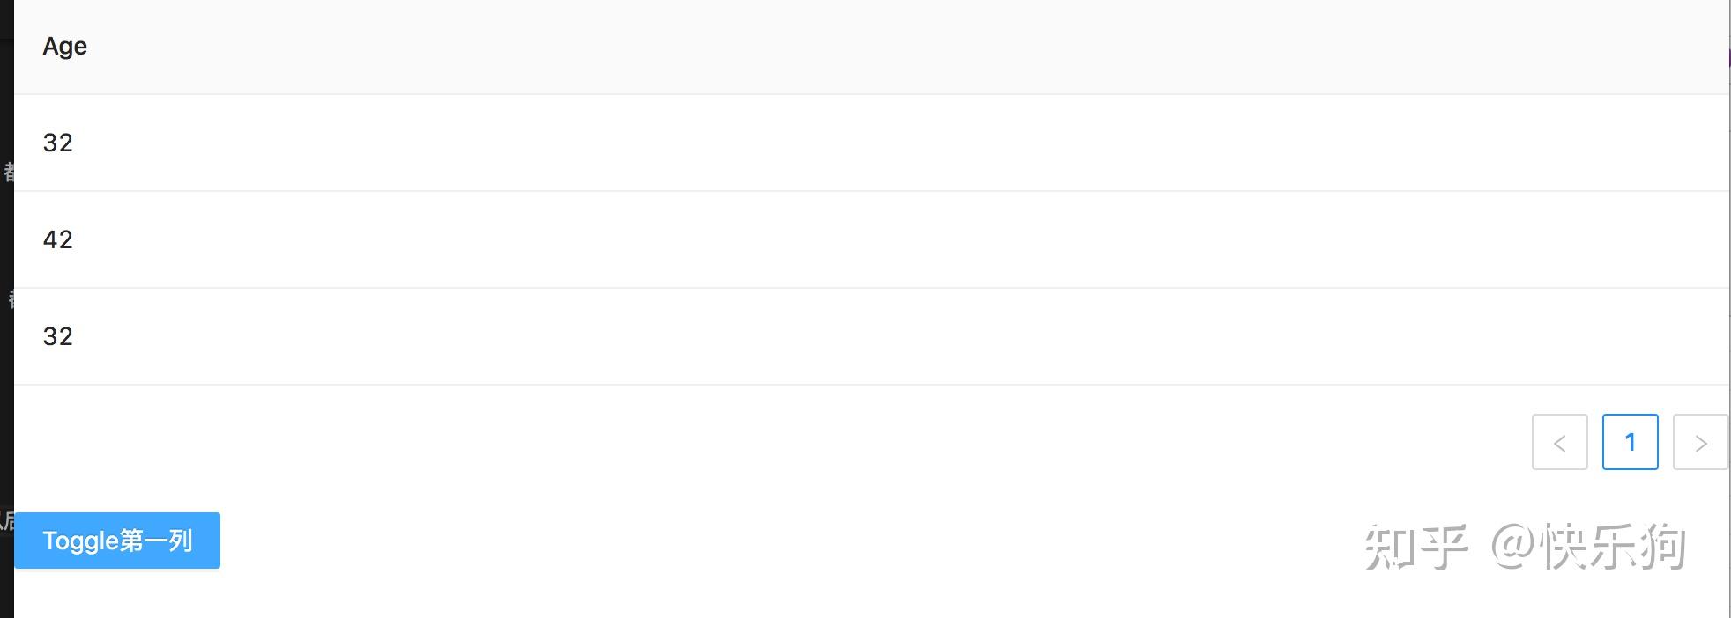Click the gray table header bar

pos(872,47)
